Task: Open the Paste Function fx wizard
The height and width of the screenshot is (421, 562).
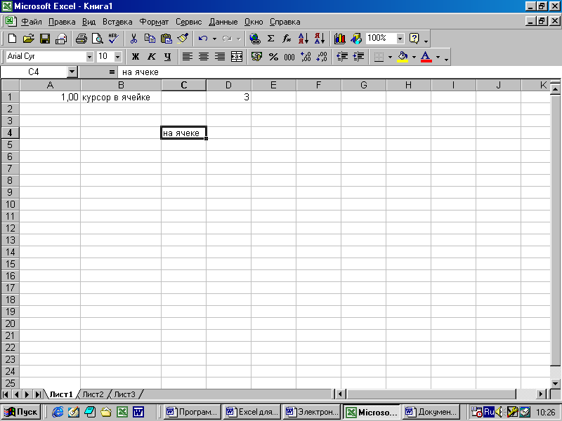Action: (287, 39)
